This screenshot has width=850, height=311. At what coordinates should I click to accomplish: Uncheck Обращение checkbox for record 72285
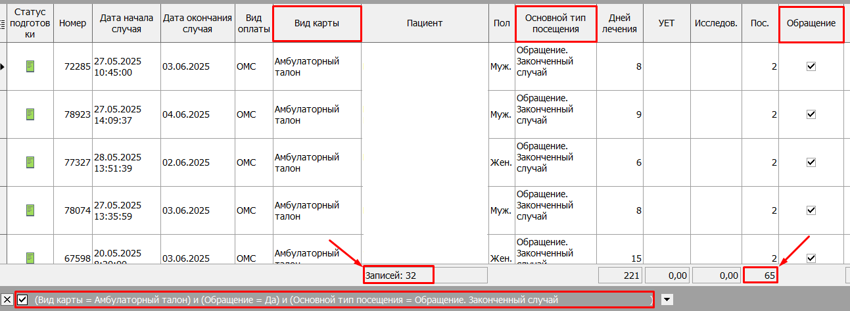(x=811, y=66)
